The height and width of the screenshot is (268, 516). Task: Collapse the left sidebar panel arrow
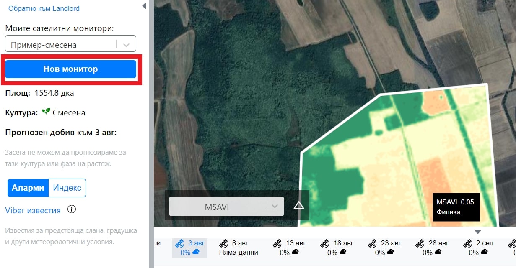[x=144, y=6]
